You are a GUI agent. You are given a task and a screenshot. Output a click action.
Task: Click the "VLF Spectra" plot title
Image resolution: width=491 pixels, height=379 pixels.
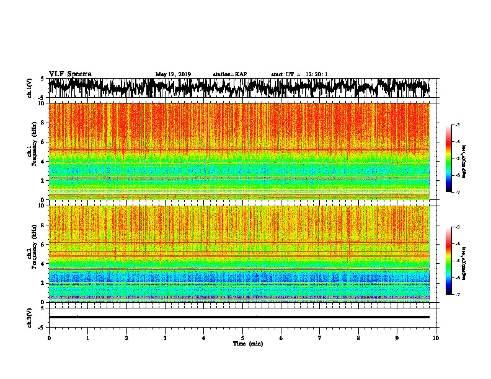[70, 74]
